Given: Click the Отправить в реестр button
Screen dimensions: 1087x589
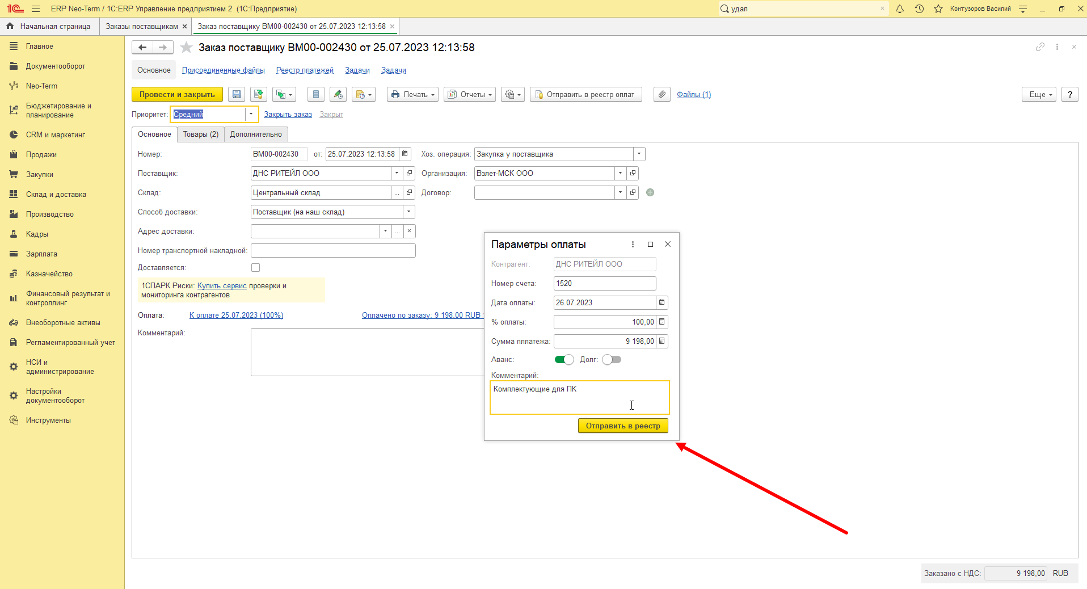Looking at the screenshot, I should click(623, 426).
